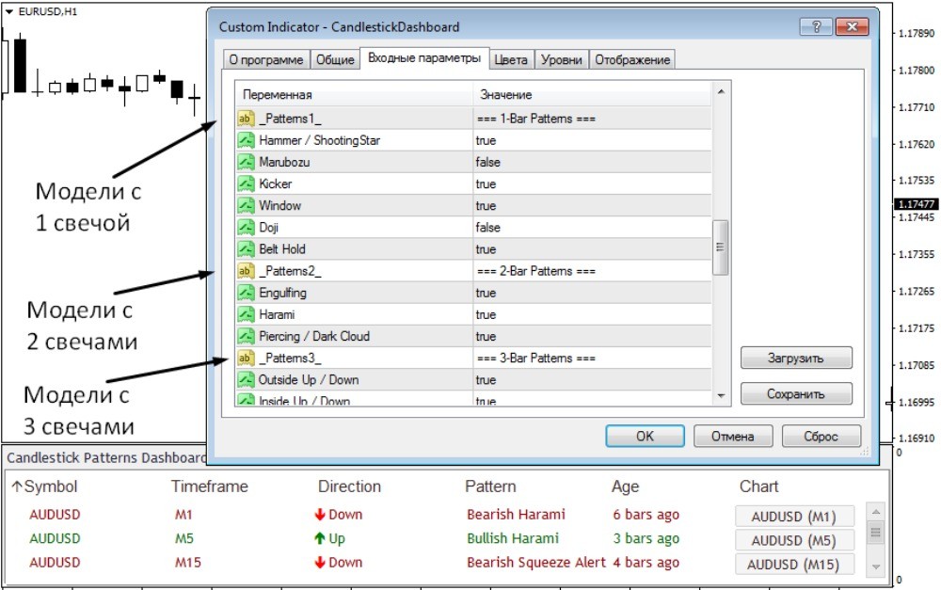Open the Цвета tab
Image resolution: width=941 pixels, height=590 pixels.
pyautogui.click(x=511, y=59)
